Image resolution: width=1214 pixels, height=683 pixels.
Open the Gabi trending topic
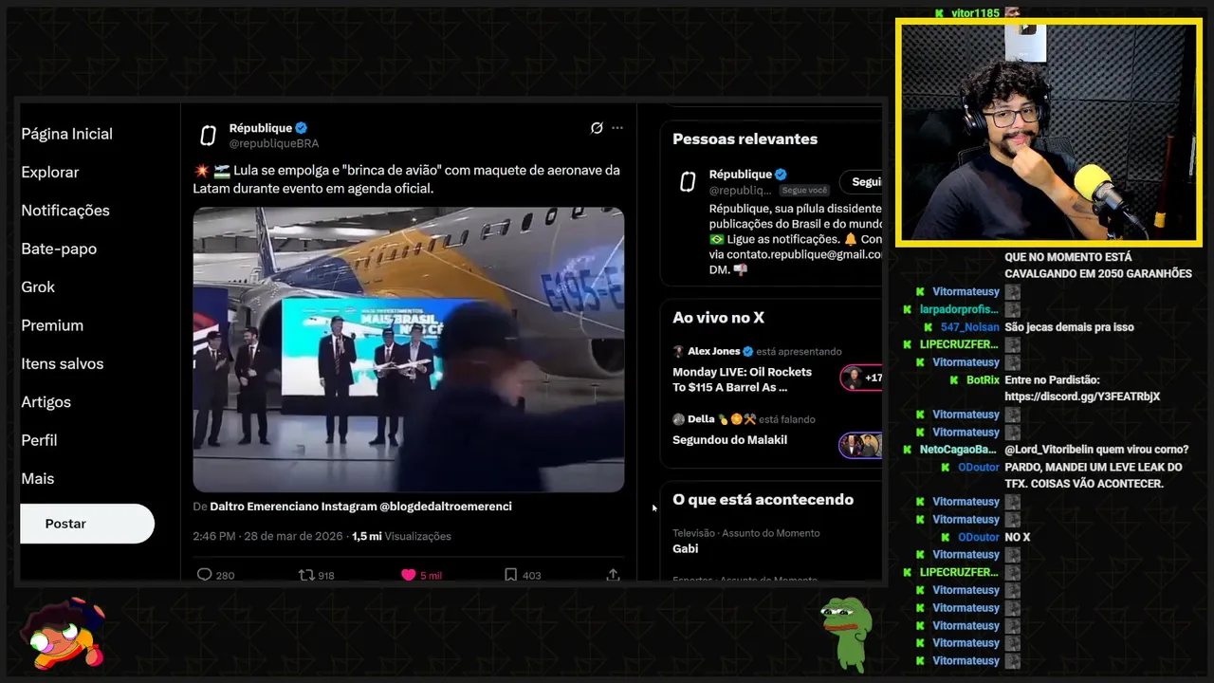pos(685,548)
